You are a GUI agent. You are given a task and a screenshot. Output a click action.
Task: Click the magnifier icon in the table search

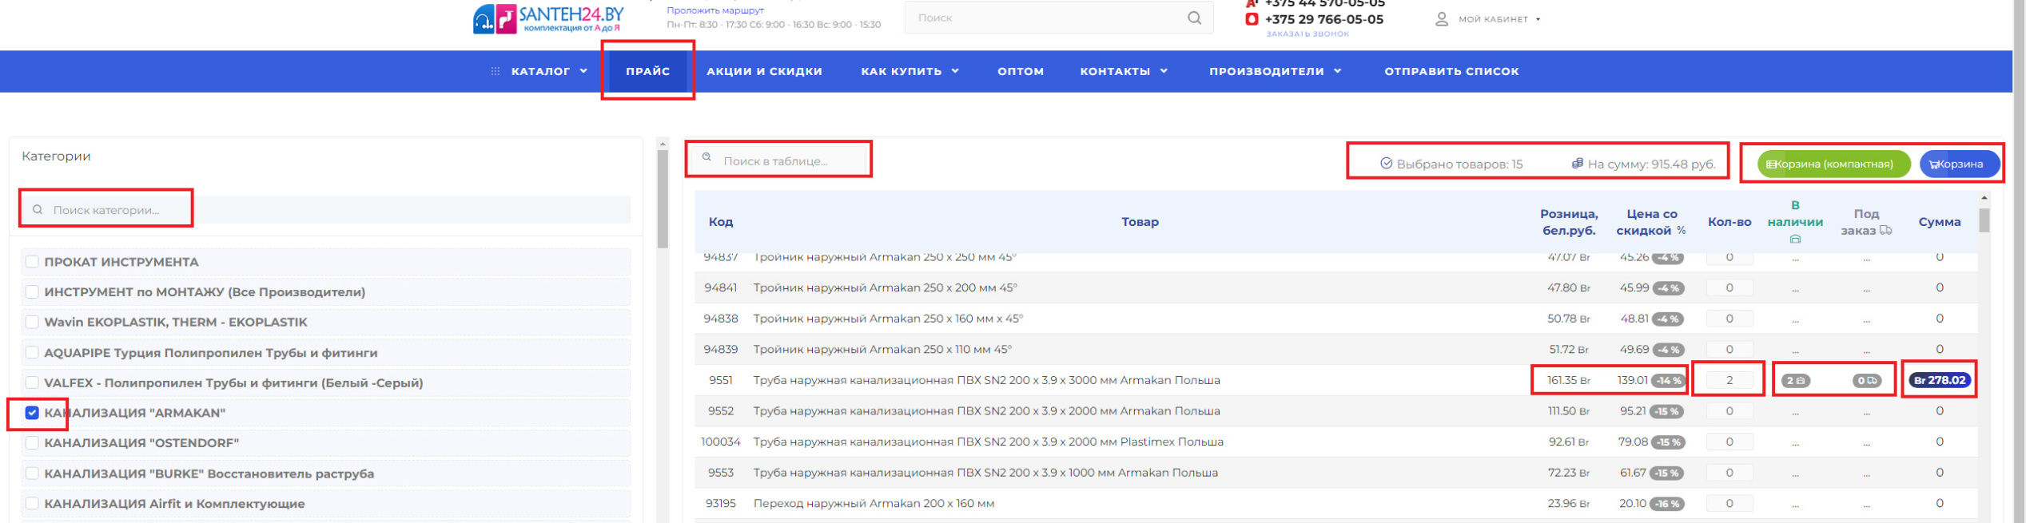point(707,157)
